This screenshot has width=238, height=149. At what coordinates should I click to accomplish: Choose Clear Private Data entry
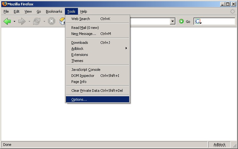tap(97, 91)
